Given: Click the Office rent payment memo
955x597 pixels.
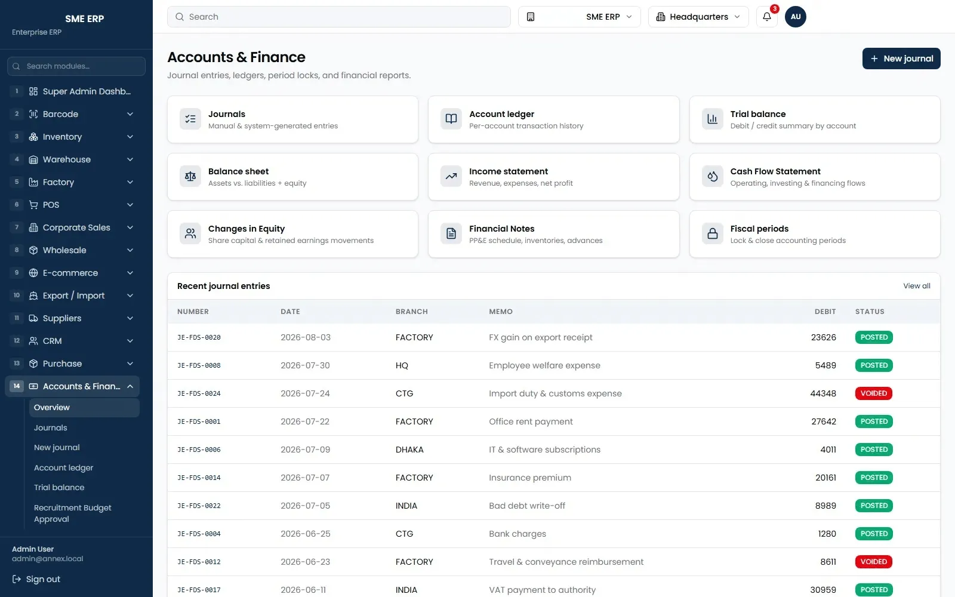Looking at the screenshot, I should (531, 421).
